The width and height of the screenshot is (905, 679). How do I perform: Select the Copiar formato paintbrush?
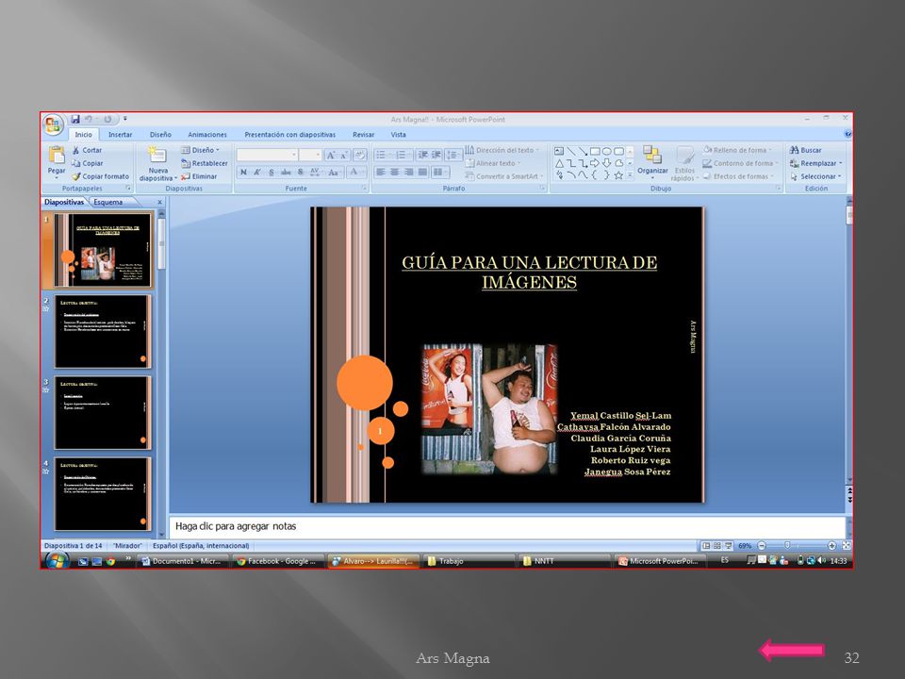(101, 176)
